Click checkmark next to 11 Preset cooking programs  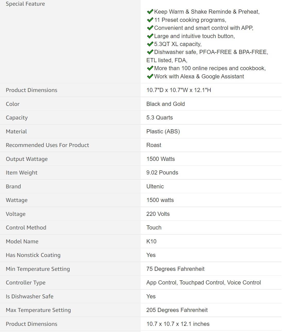point(150,20)
